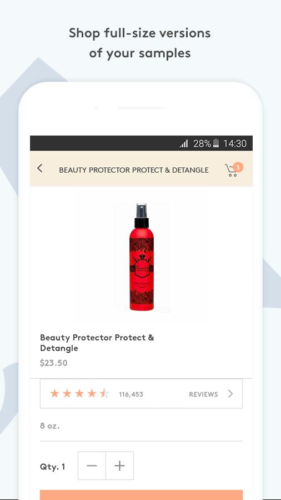Tap the 116,453 review count
Screen dimensions: 281x500
click(131, 394)
